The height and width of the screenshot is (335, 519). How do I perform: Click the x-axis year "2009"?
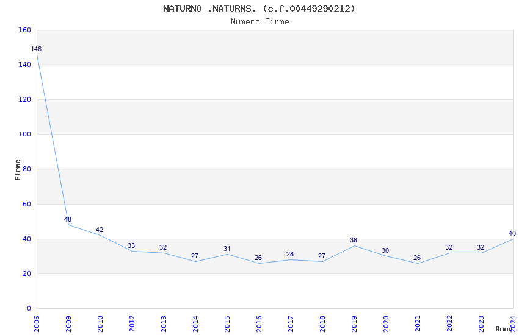pyautogui.click(x=68, y=323)
